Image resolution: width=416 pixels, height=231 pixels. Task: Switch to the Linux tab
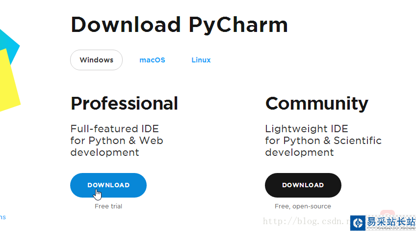201,60
